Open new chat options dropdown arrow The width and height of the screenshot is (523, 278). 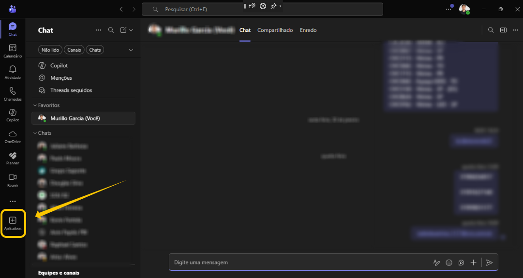click(x=131, y=30)
